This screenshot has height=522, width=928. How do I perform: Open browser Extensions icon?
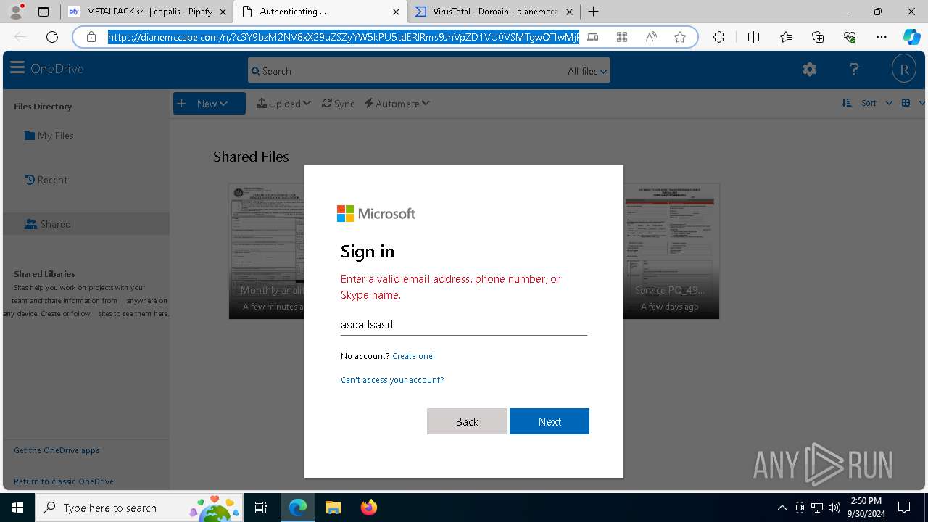coord(718,37)
